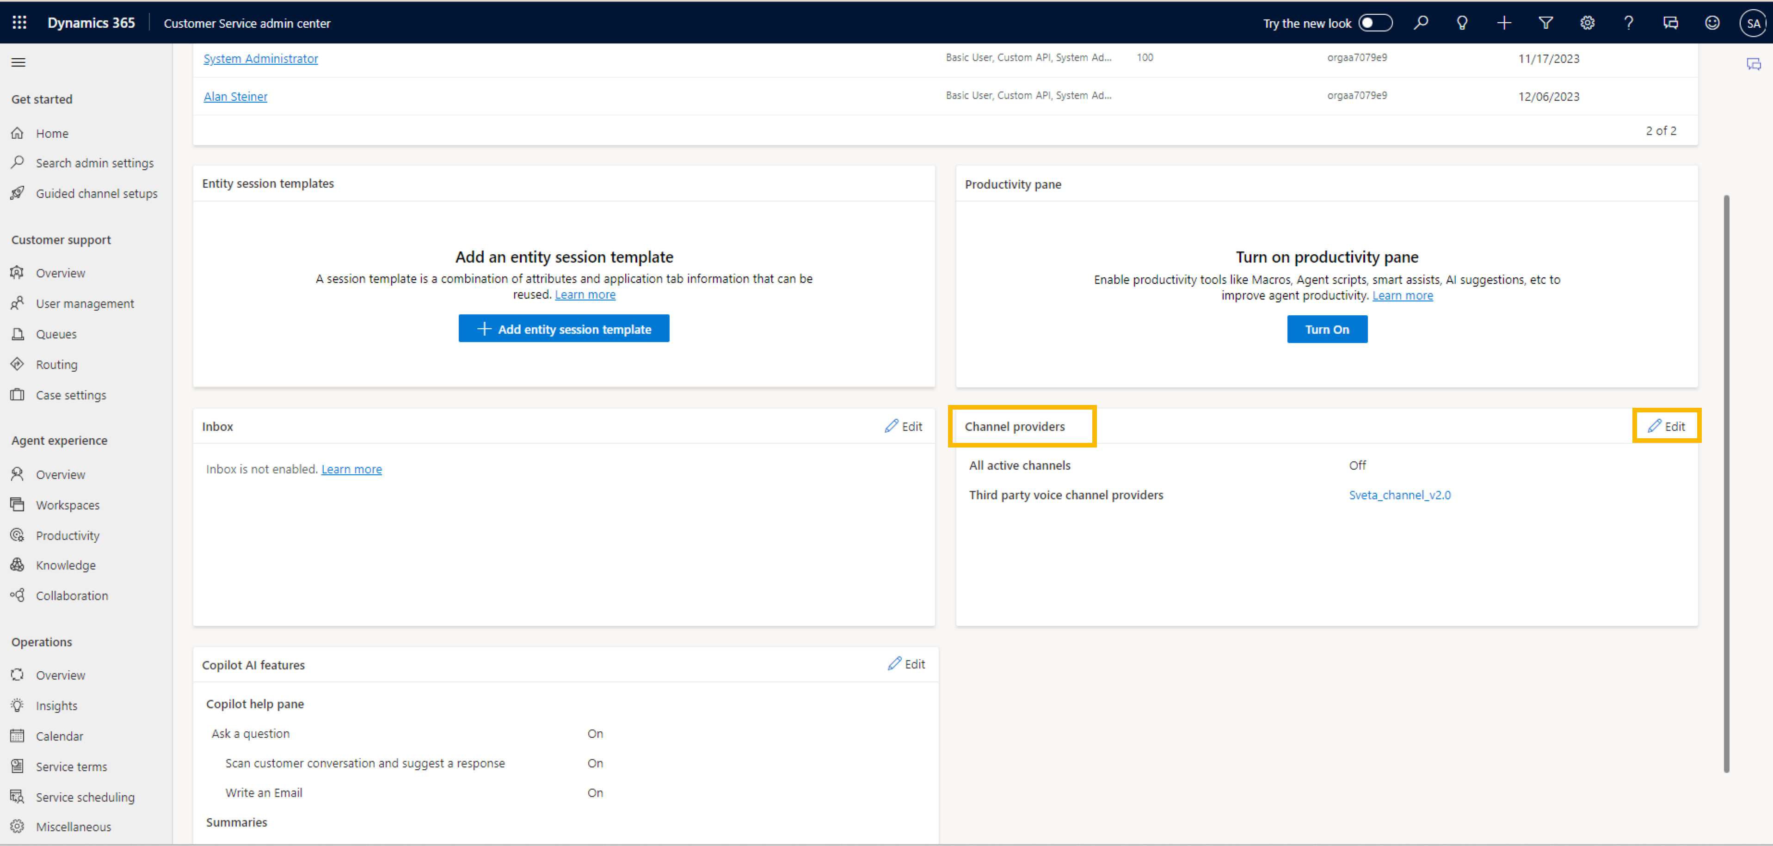Open the advanced find filter icon
The height and width of the screenshot is (846, 1773).
(x=1545, y=23)
